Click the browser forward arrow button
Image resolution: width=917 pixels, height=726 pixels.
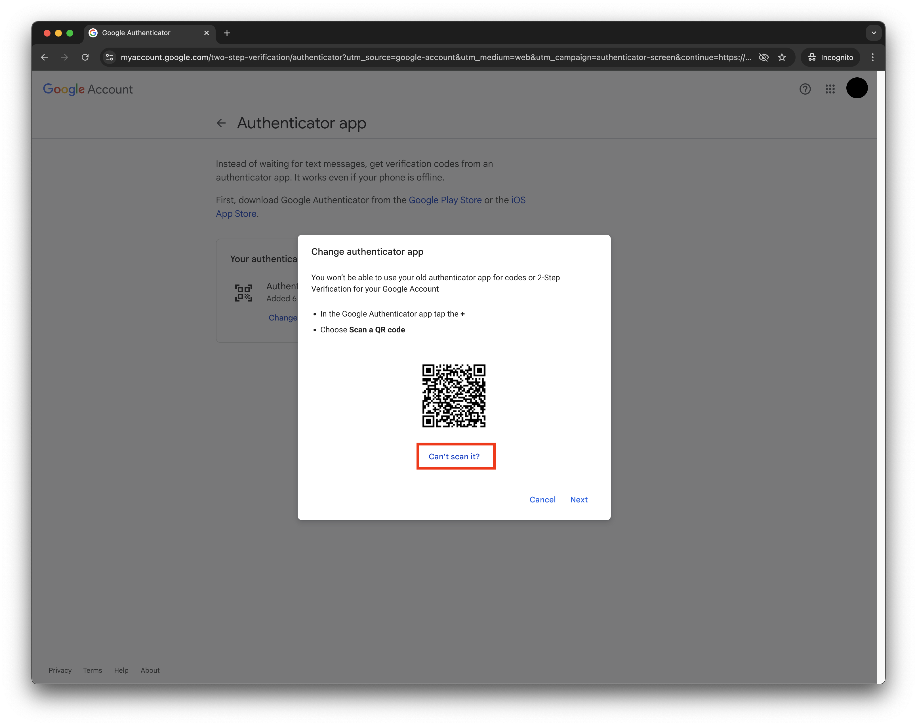pyautogui.click(x=65, y=57)
